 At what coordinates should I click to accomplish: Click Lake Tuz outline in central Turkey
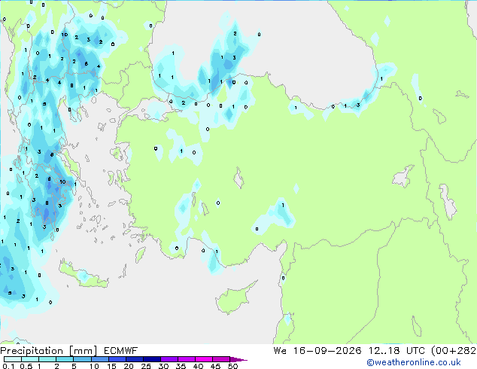pos(238,178)
